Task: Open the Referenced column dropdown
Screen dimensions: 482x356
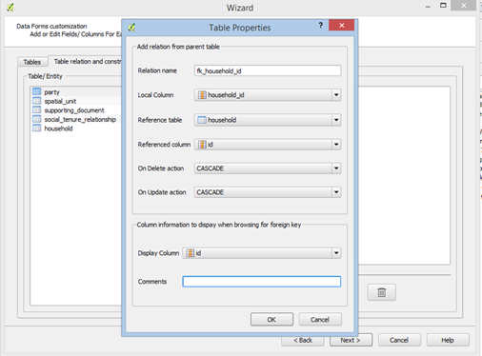Action: tap(336, 145)
